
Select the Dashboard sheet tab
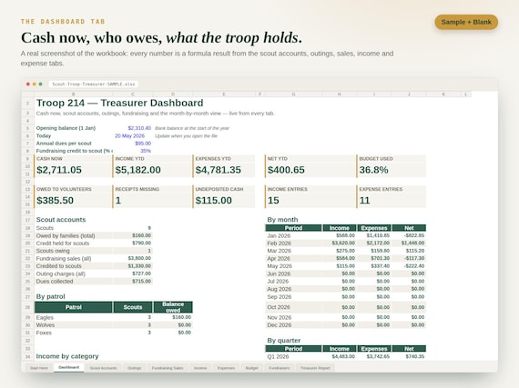(x=69, y=367)
